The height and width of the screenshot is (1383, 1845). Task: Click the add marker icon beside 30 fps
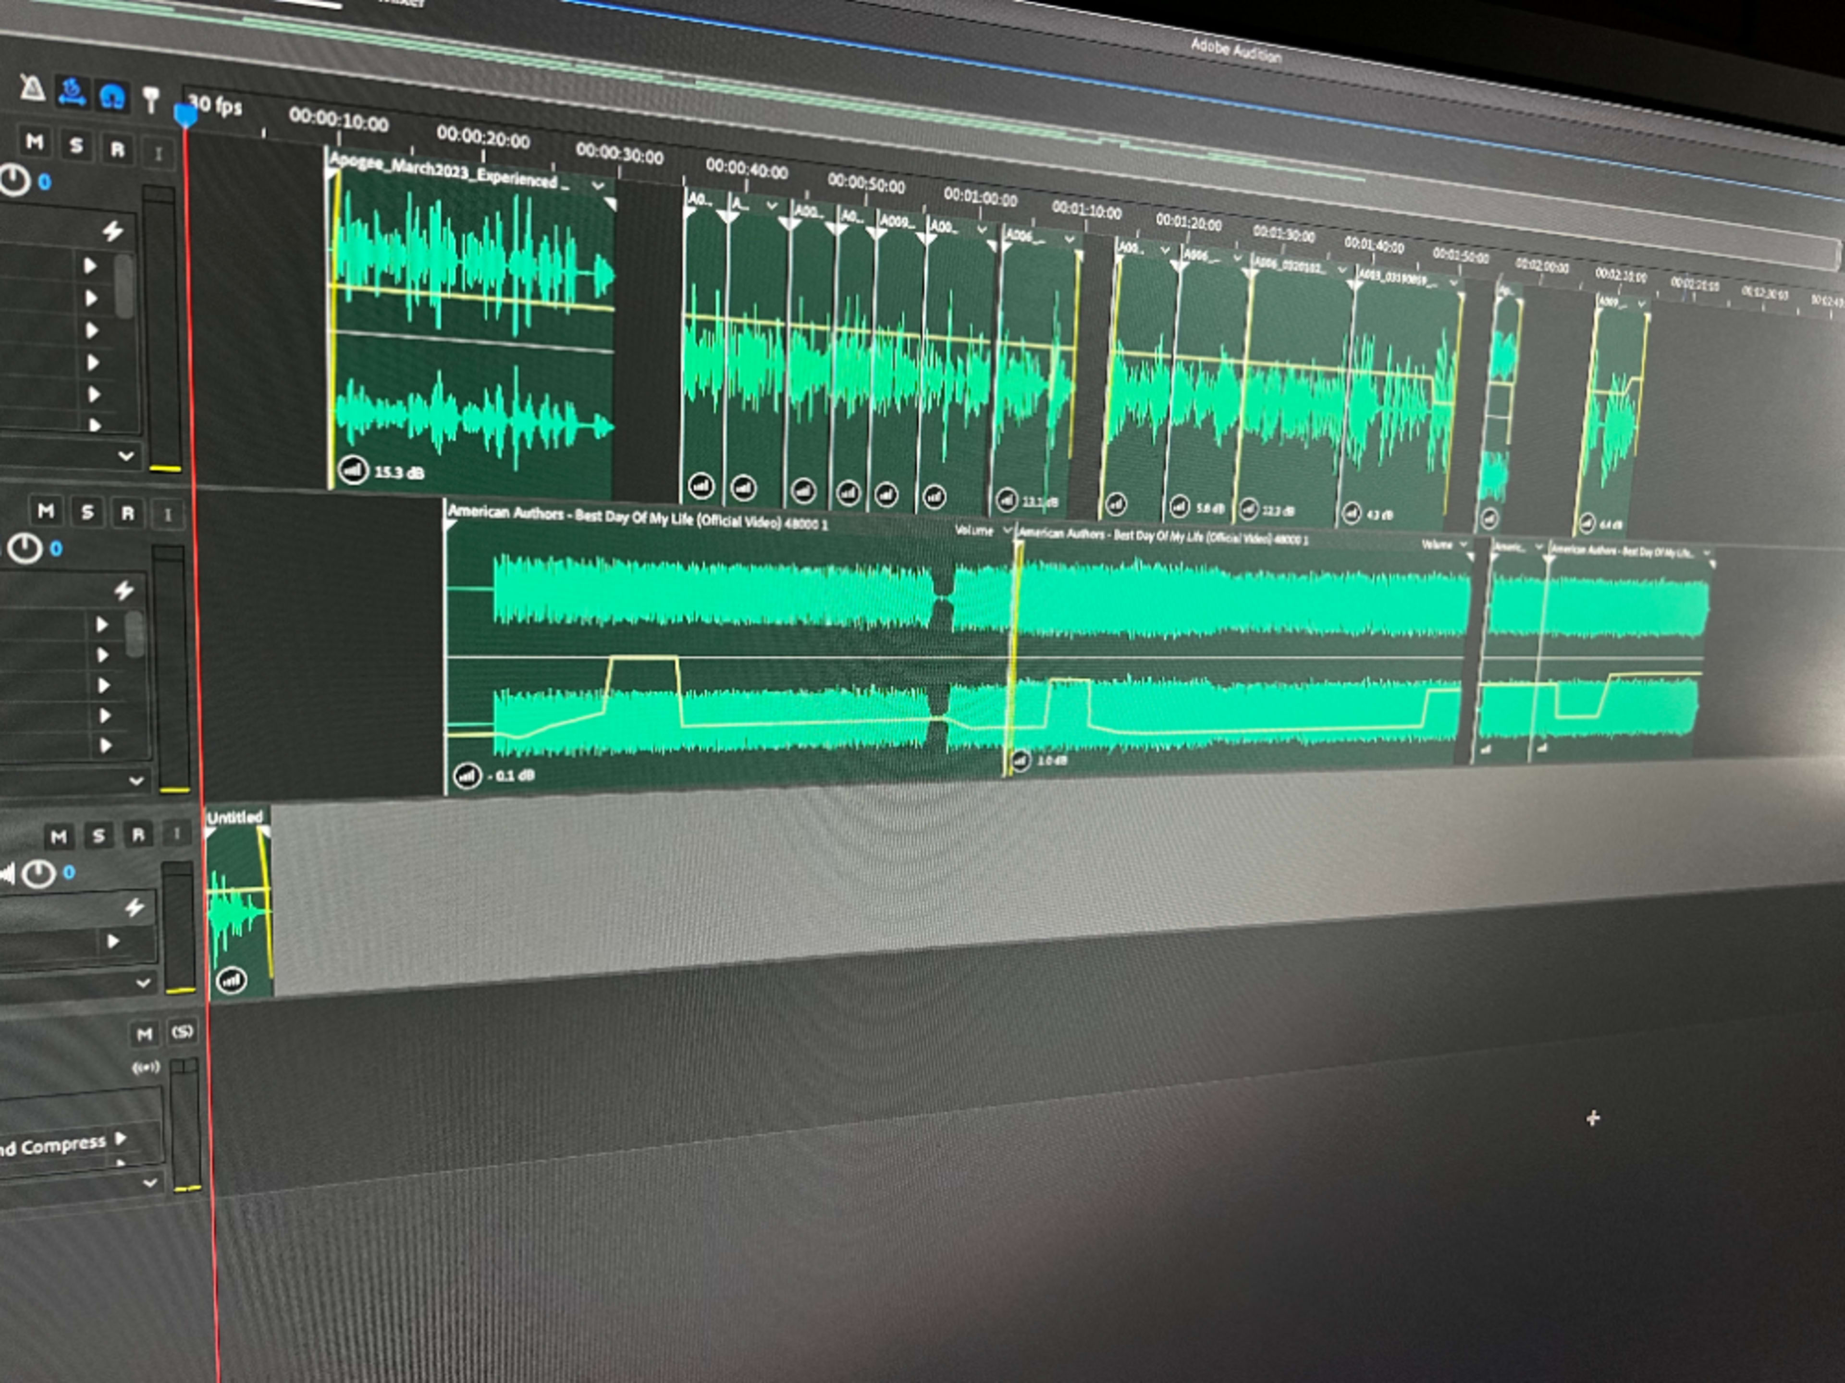(151, 100)
